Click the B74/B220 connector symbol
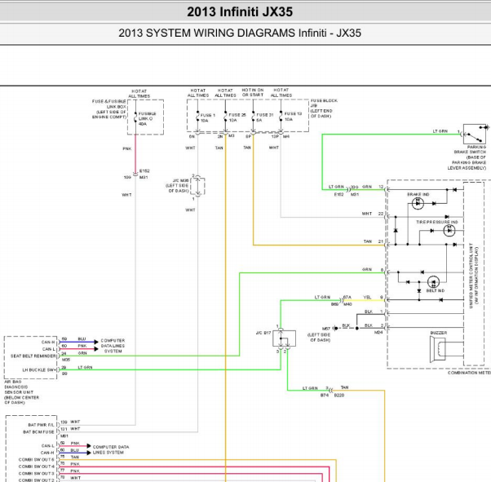 point(330,391)
